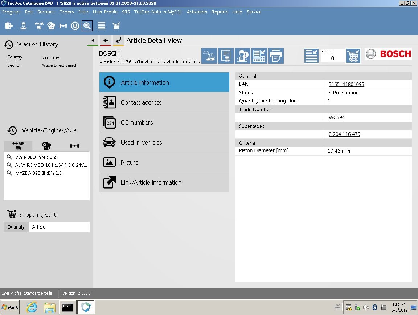Open trade number WC594 link
This screenshot has height=315, width=418.
tap(337, 117)
